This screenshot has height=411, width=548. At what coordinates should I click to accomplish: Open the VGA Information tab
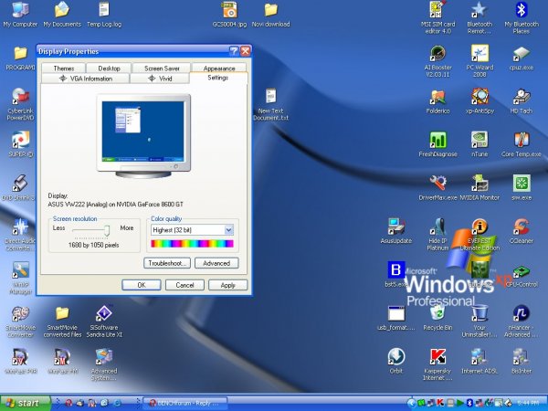86,79
